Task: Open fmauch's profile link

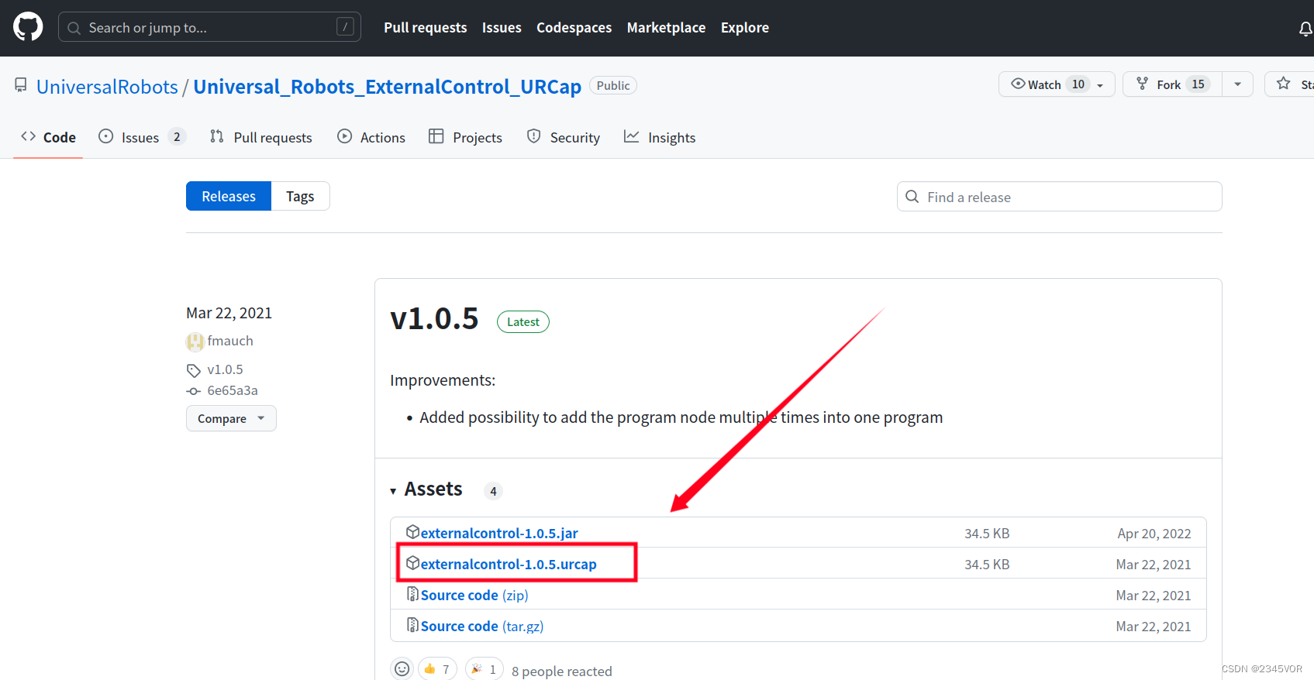Action: [x=230, y=341]
